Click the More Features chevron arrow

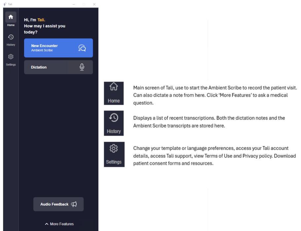[47, 224]
